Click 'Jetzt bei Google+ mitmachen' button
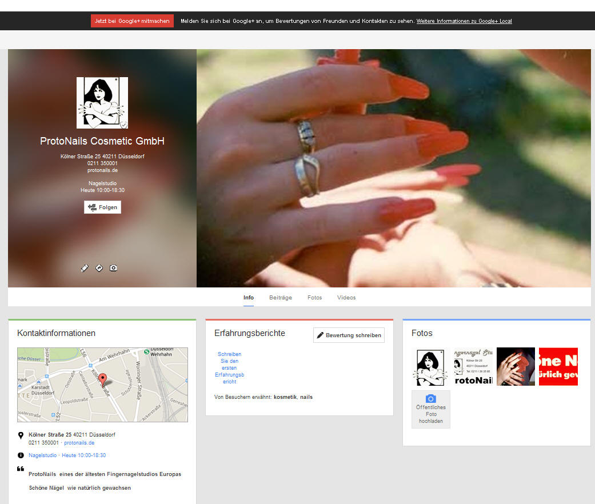Screen dimensions: 595x504 tap(132, 21)
